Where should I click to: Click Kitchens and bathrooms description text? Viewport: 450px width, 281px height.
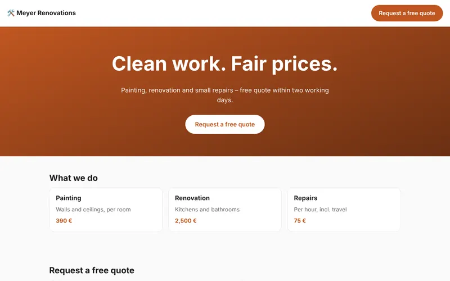point(207,210)
